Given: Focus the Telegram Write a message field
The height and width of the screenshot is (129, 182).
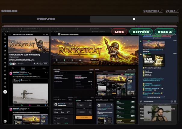Looking at the screenshot, I should [157, 101].
